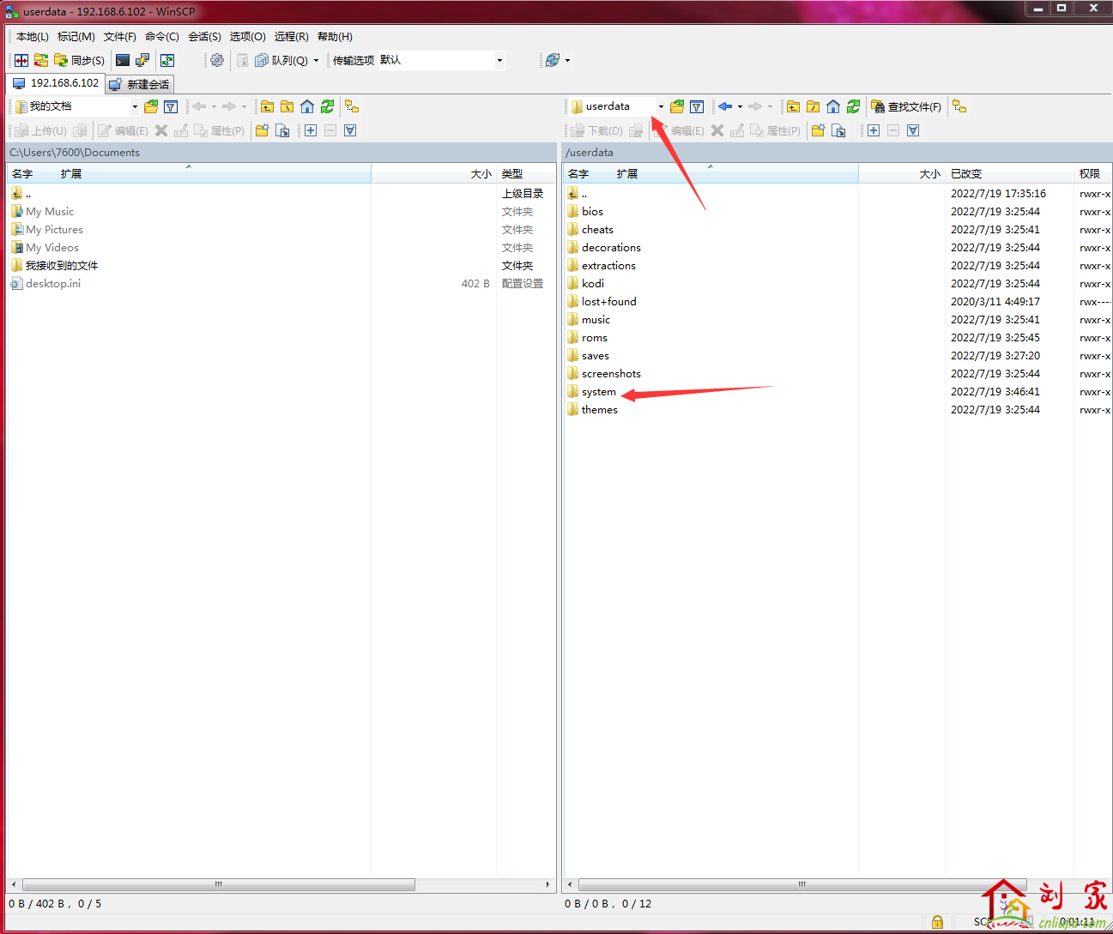Go to home directory in remote panel
This screenshot has height=934, width=1113.
[x=833, y=106]
